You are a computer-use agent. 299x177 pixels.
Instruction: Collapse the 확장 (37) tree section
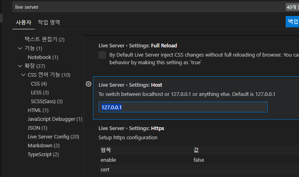(20, 66)
